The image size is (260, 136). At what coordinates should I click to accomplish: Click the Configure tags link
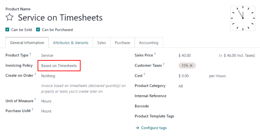pos(154,128)
